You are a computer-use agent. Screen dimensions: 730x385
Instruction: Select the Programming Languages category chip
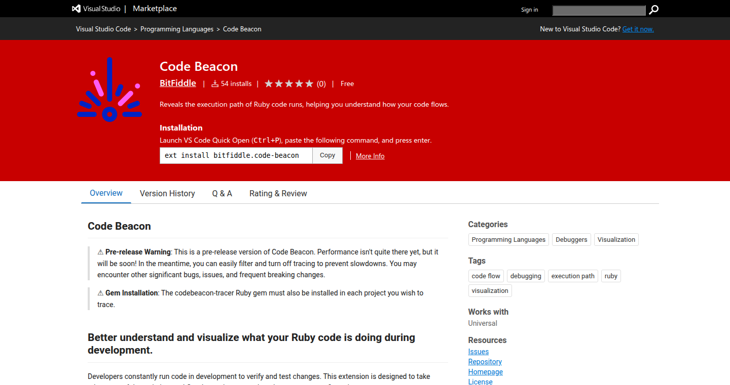tap(508, 240)
